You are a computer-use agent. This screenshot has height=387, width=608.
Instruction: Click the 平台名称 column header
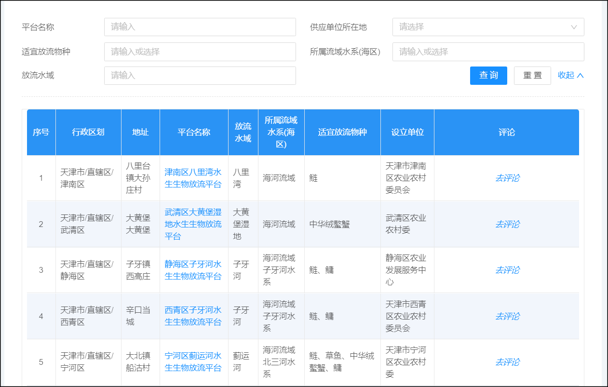click(x=194, y=132)
